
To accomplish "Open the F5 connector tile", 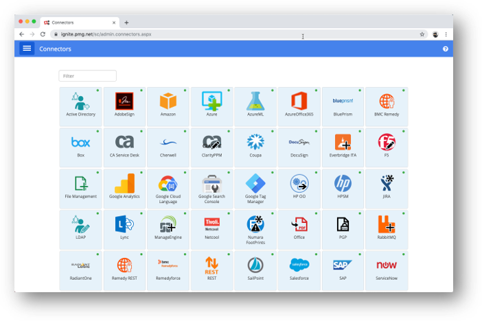I will [387, 147].
